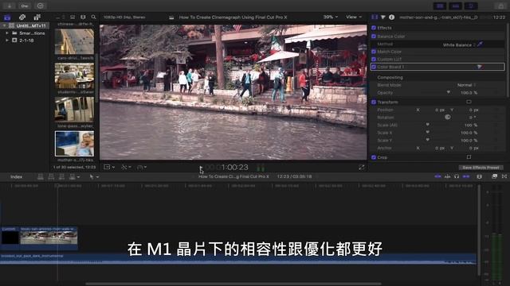Select the subway passengers clip thumbnail

click(x=74, y=110)
